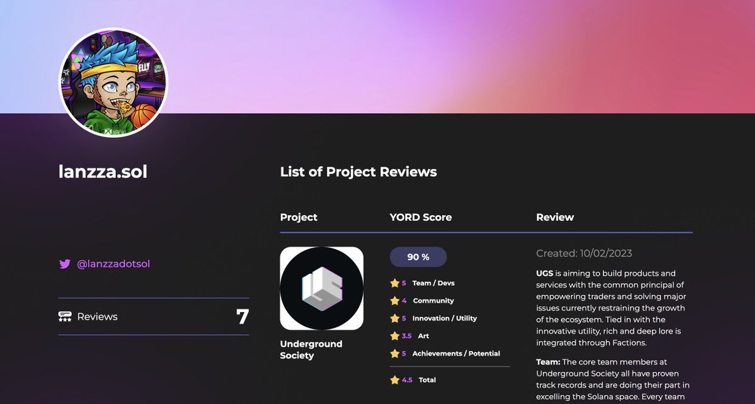
Task: Click the Project column header
Action: [299, 217]
